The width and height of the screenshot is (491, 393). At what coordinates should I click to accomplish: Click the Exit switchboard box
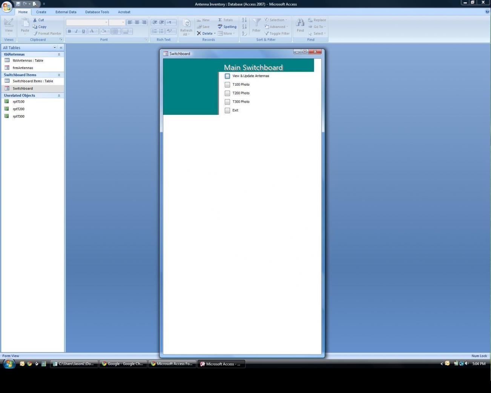click(x=227, y=111)
